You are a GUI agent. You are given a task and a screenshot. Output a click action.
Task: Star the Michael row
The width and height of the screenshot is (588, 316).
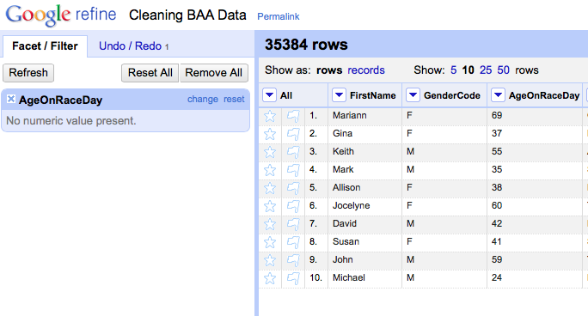click(x=270, y=278)
